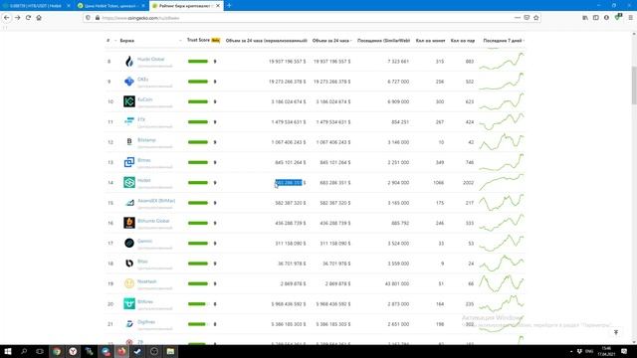Go back with the browser back arrow
The height and width of the screenshot is (358, 637).
7,18
